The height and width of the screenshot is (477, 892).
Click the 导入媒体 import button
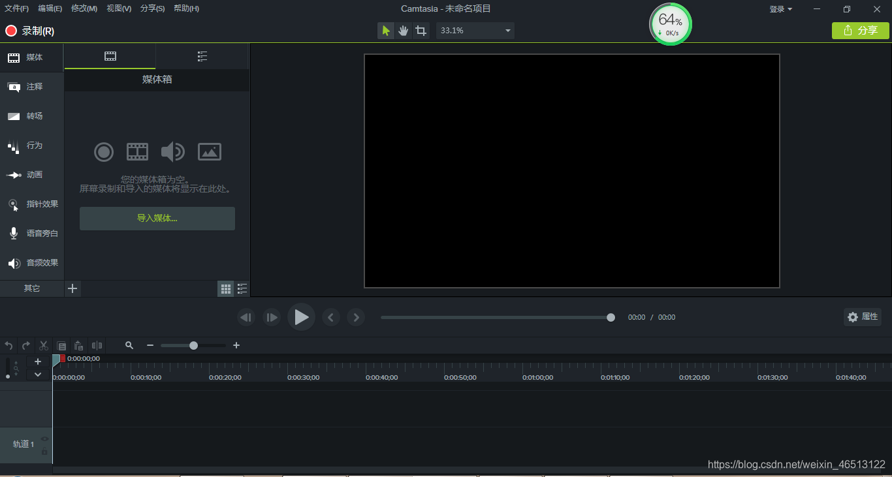point(157,219)
